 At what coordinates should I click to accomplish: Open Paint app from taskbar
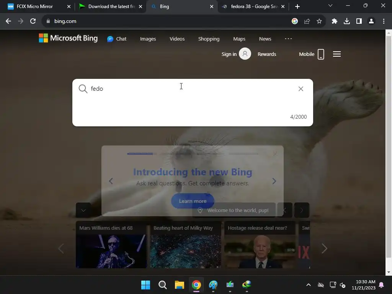213,285
